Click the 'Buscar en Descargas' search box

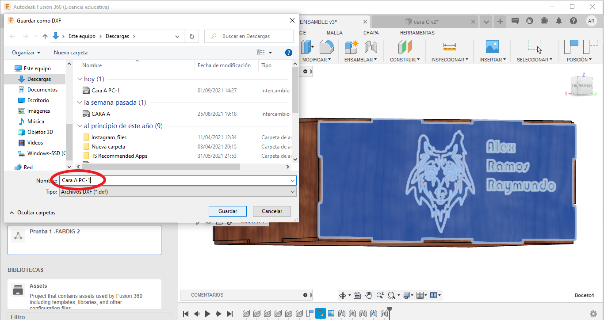pyautogui.click(x=249, y=36)
